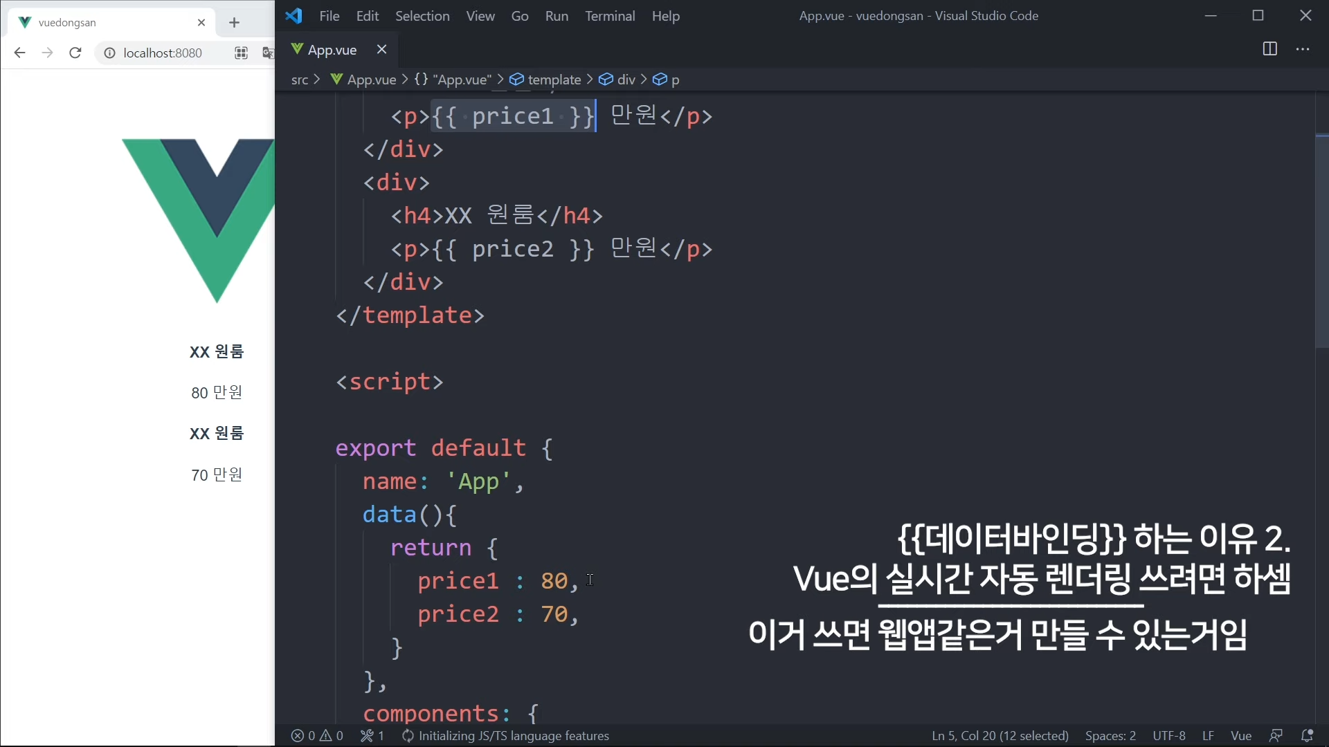Open the editor More Actions ellipsis
Image resolution: width=1329 pixels, height=747 pixels.
[x=1303, y=49]
